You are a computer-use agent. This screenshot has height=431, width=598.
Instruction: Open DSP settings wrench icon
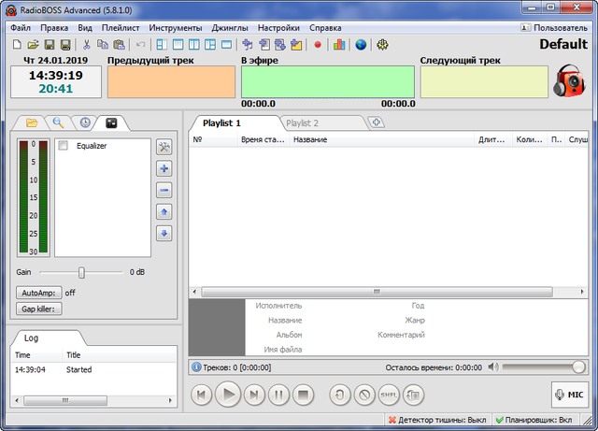pos(164,147)
